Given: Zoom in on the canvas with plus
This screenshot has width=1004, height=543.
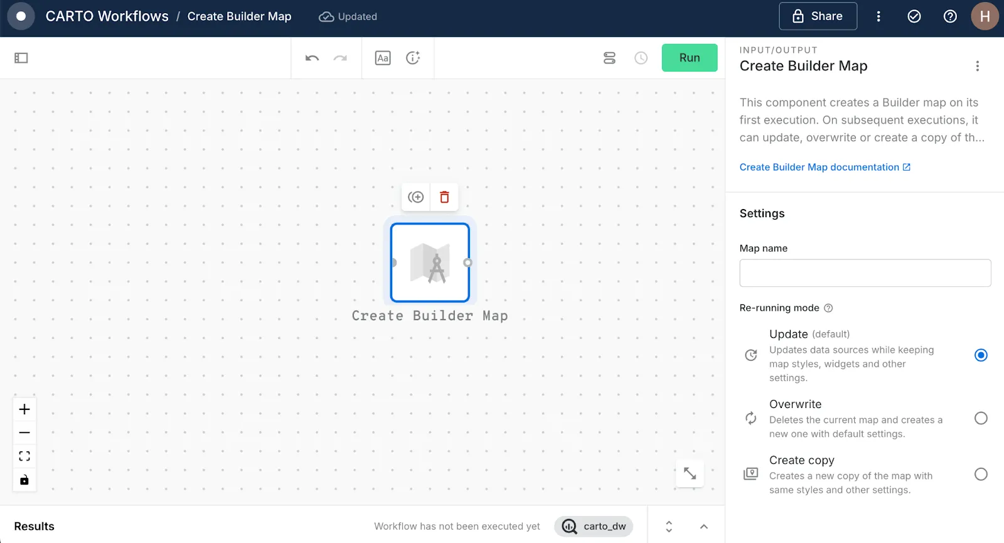Looking at the screenshot, I should tap(24, 409).
